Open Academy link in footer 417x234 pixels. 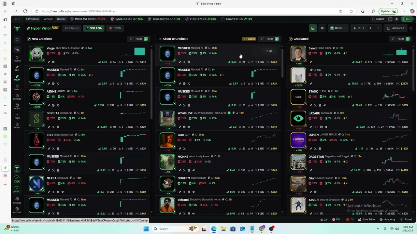coord(387,220)
